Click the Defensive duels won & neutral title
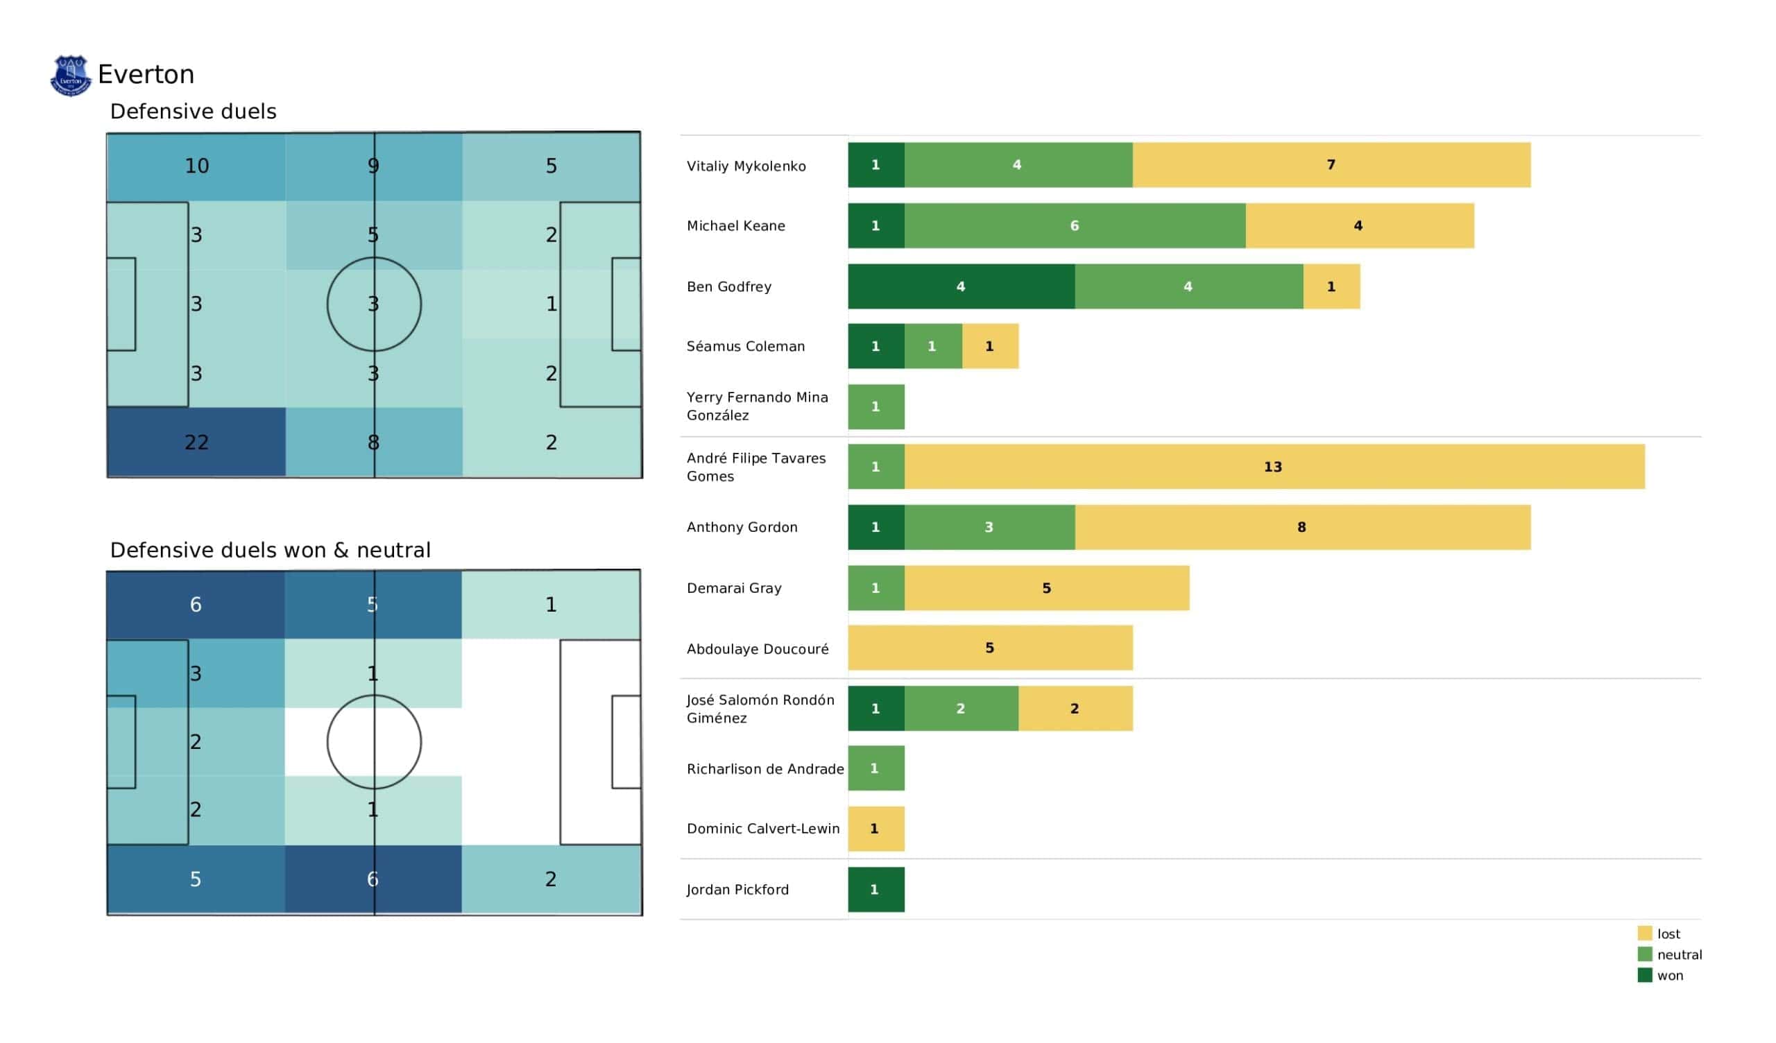The height and width of the screenshot is (1043, 1776). point(270,551)
